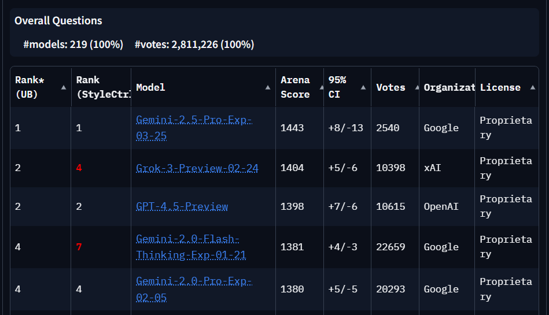Click the Overall Questions heading

pyautogui.click(x=58, y=21)
